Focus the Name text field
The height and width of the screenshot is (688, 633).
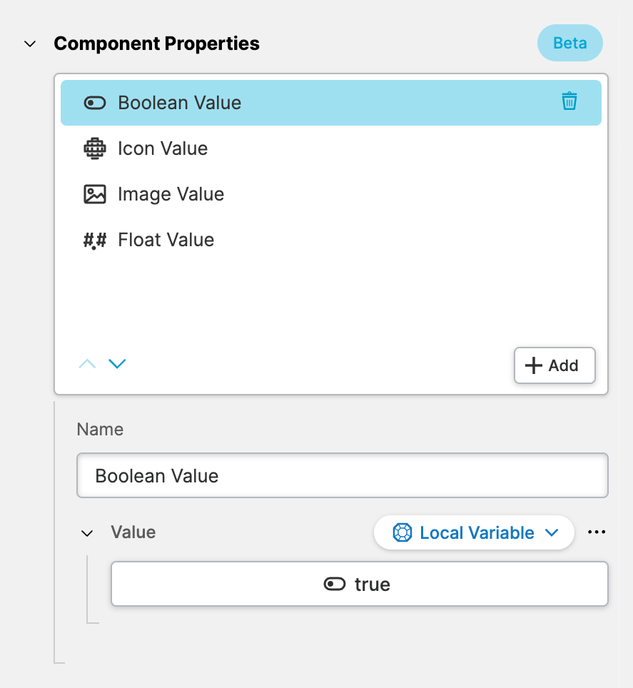342,476
